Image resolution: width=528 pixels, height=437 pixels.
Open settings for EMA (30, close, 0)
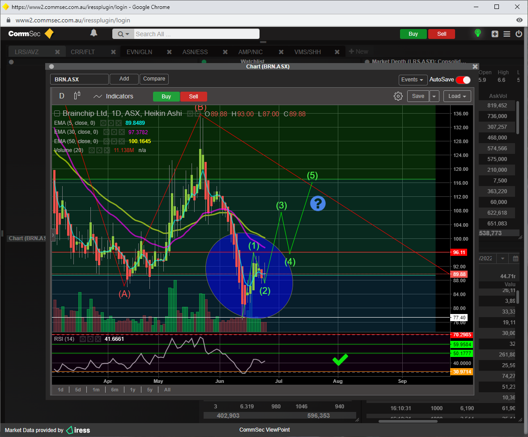coord(114,132)
